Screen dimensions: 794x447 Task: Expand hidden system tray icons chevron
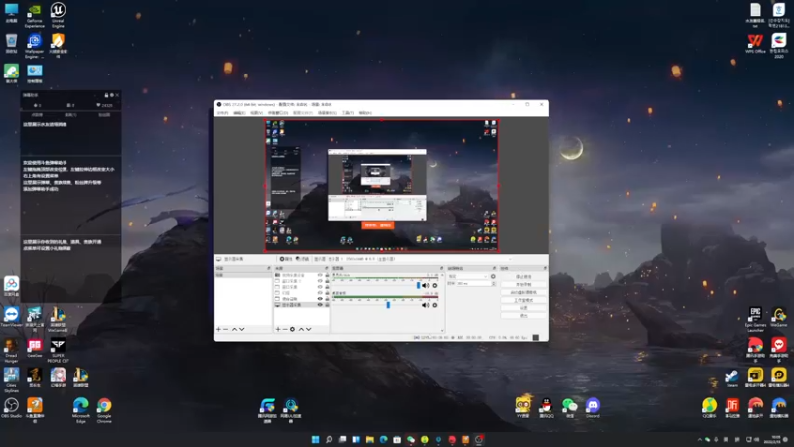[700, 439]
